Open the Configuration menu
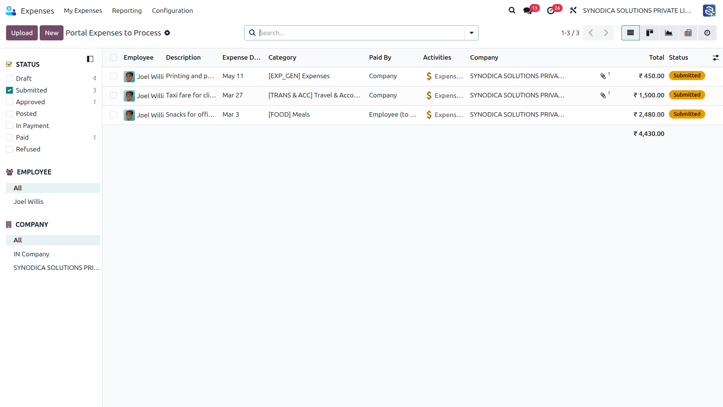The height and width of the screenshot is (407, 723). coord(172,11)
